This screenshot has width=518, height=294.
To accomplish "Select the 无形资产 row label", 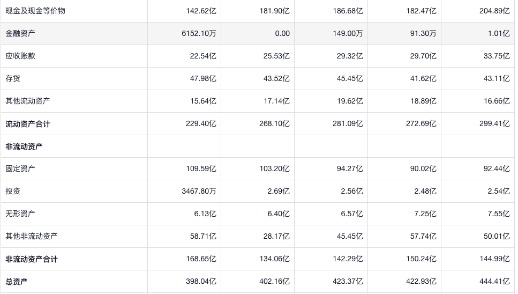I will coord(20,214).
